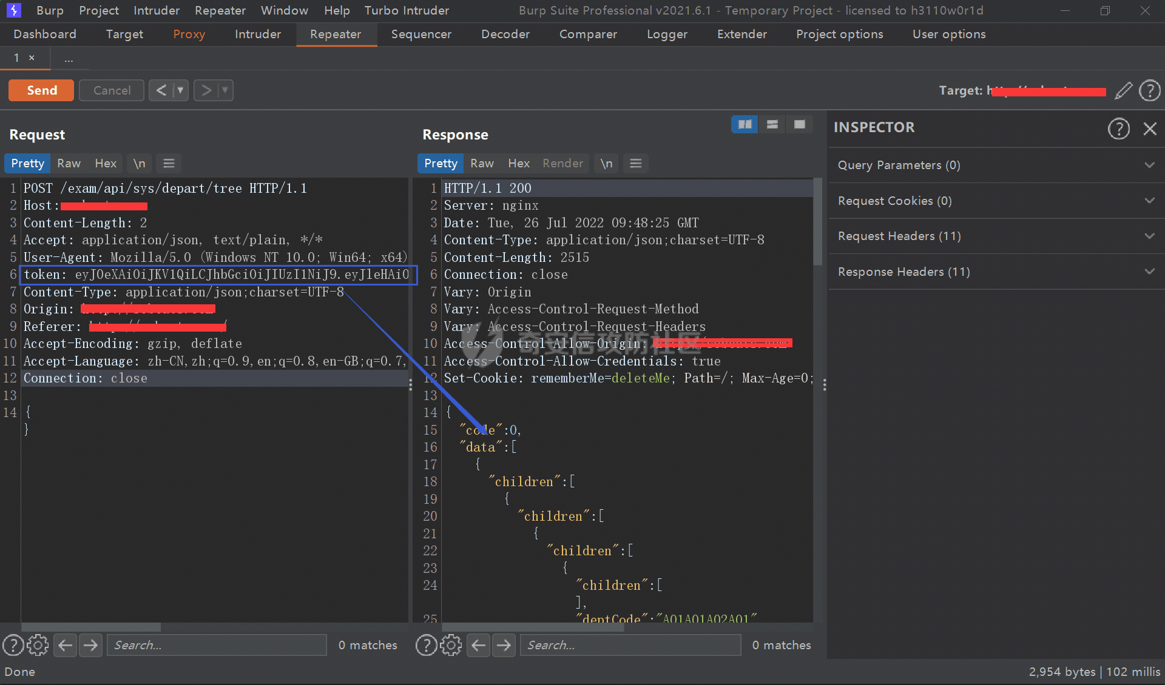Viewport: 1165px width, 685px height.
Task: Select Pretty view in Response panel
Action: tap(441, 163)
